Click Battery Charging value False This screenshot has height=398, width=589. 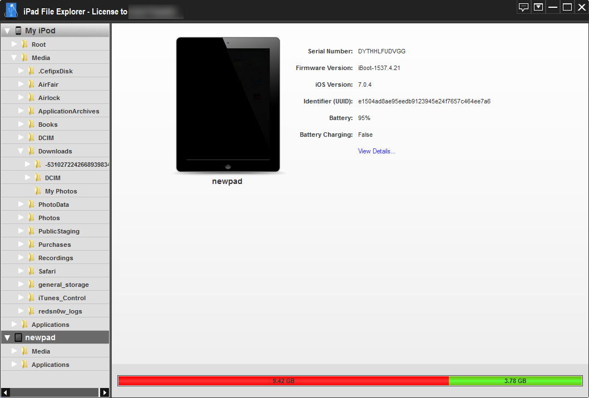(365, 135)
